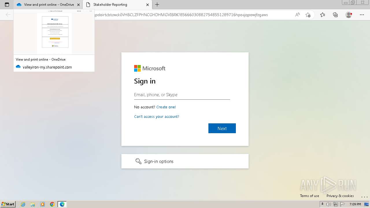Open the Terms of use link
The image size is (370, 208).
(x=310, y=196)
